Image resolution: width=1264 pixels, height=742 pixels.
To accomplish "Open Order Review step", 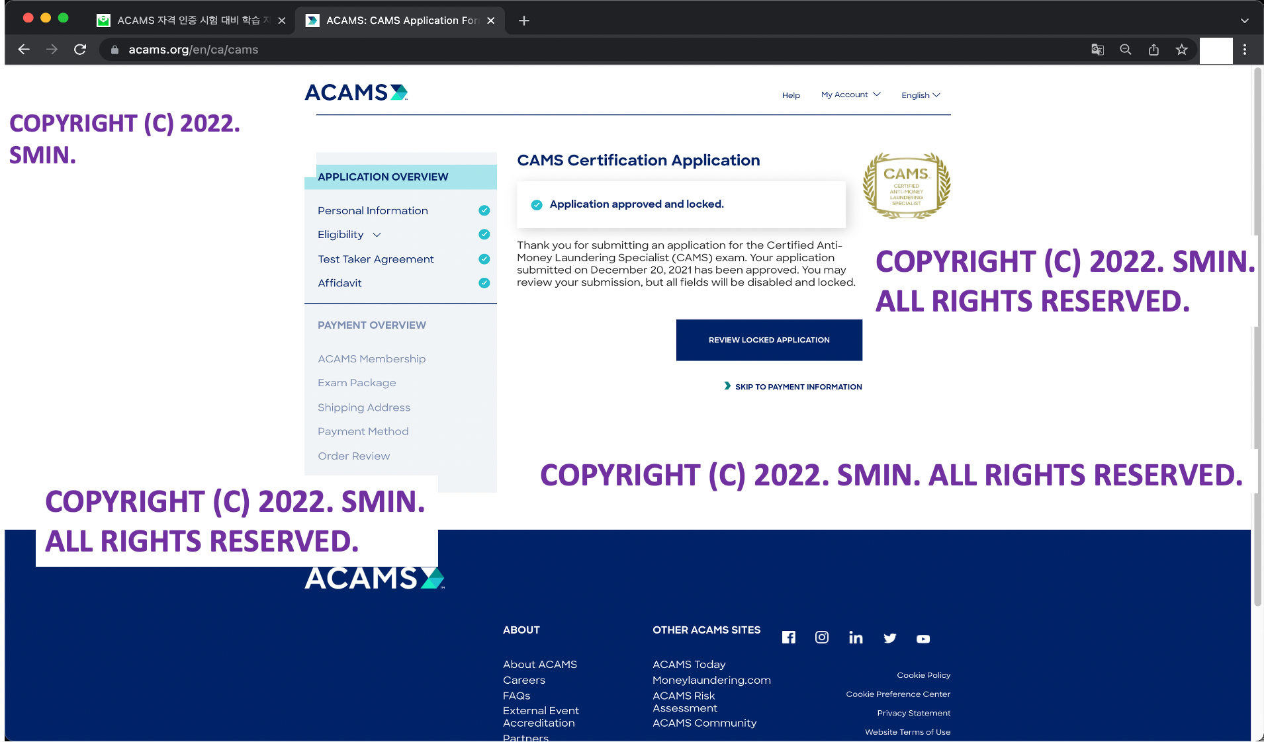I will coord(353,456).
